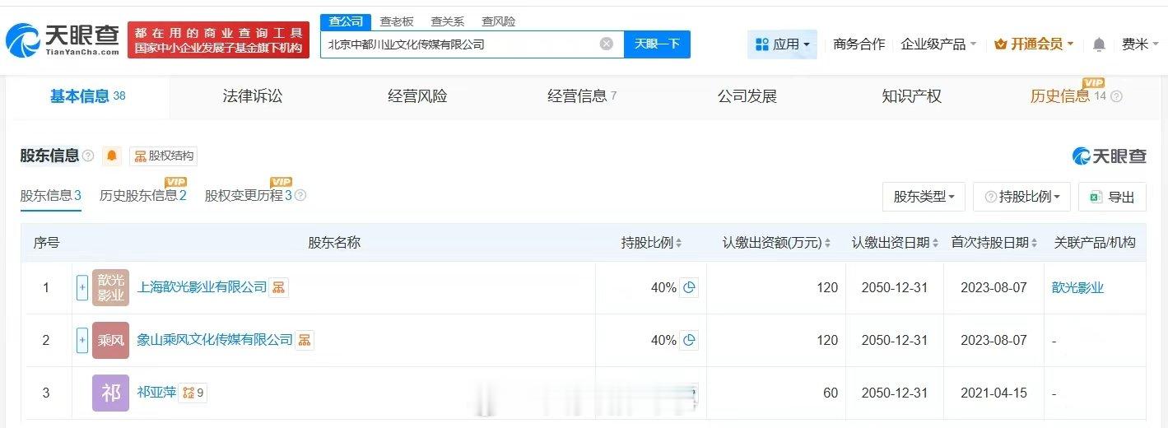Click the 天眼一下 search button

click(x=657, y=44)
